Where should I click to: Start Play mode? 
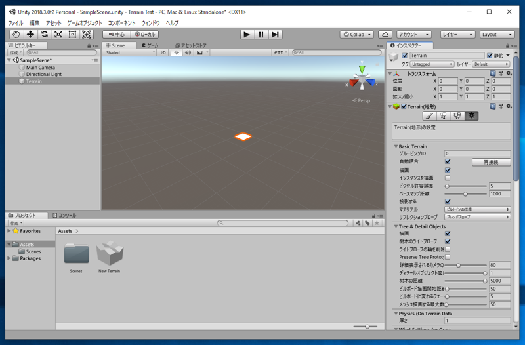[247, 35]
